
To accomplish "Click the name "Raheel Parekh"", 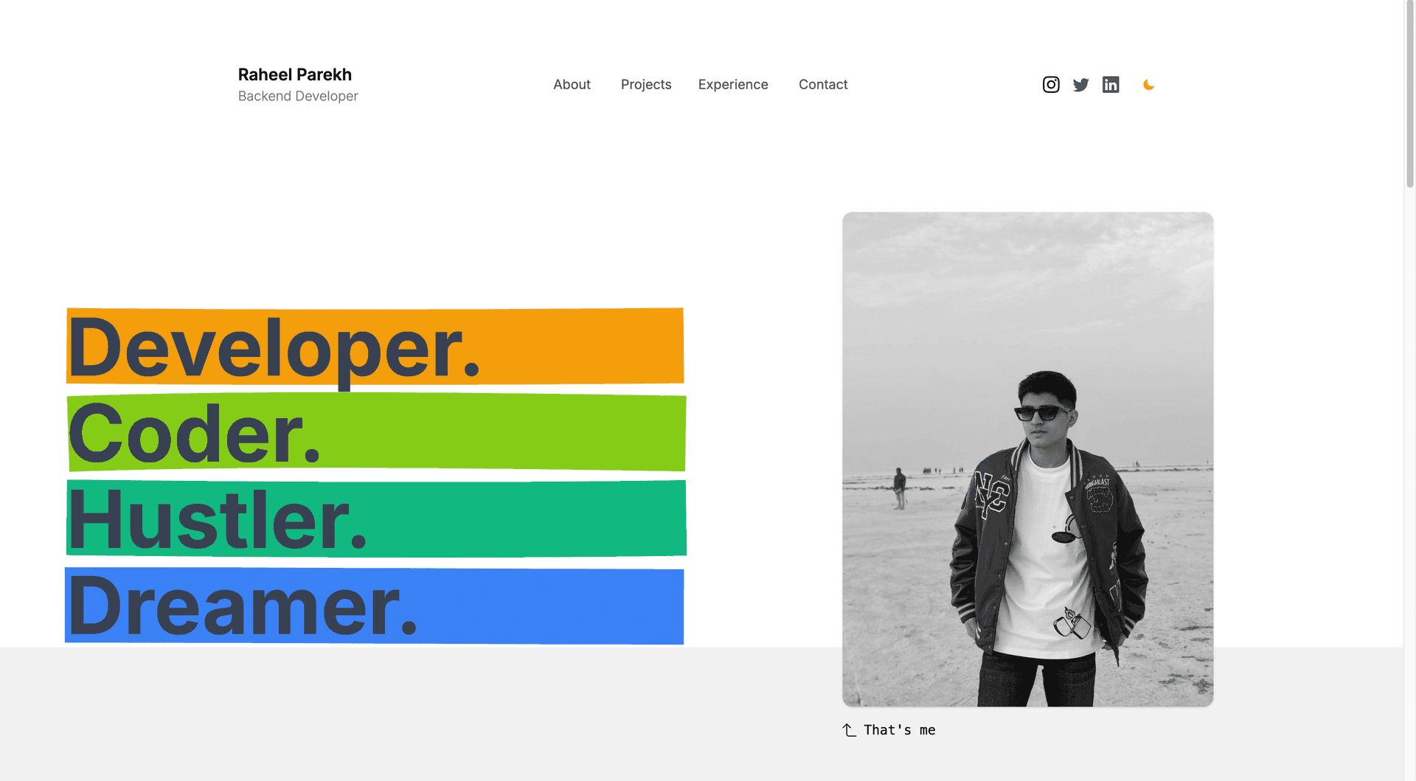I will pos(294,74).
